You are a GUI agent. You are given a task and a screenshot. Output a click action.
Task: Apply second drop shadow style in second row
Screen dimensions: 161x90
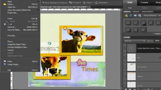136,29
